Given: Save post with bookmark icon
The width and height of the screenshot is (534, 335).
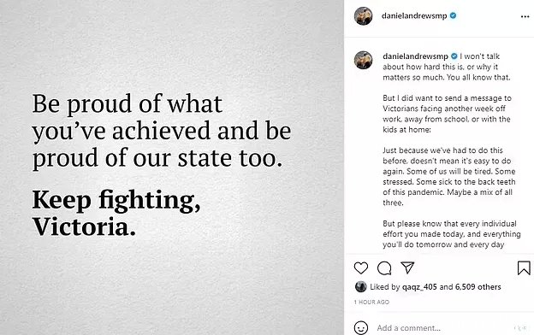Looking at the screenshot, I should (x=524, y=267).
